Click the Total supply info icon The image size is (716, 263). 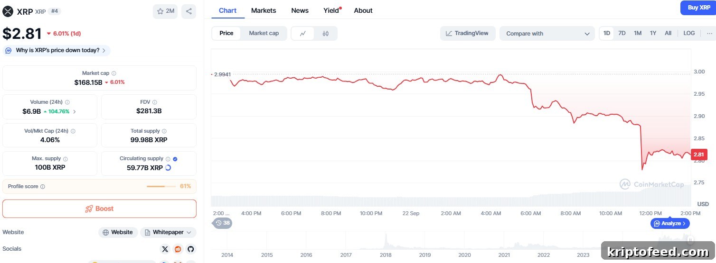(164, 131)
